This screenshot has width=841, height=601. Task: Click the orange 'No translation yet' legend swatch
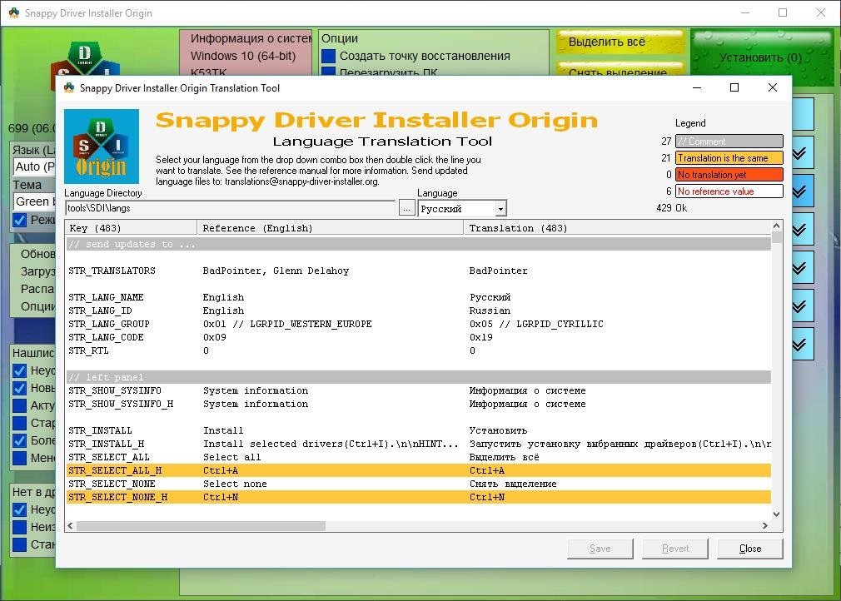[729, 175]
